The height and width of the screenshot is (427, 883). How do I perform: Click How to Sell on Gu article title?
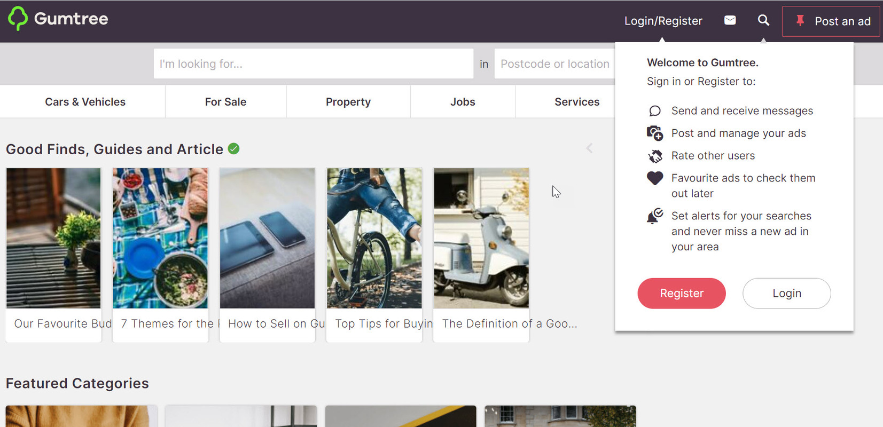pos(277,323)
